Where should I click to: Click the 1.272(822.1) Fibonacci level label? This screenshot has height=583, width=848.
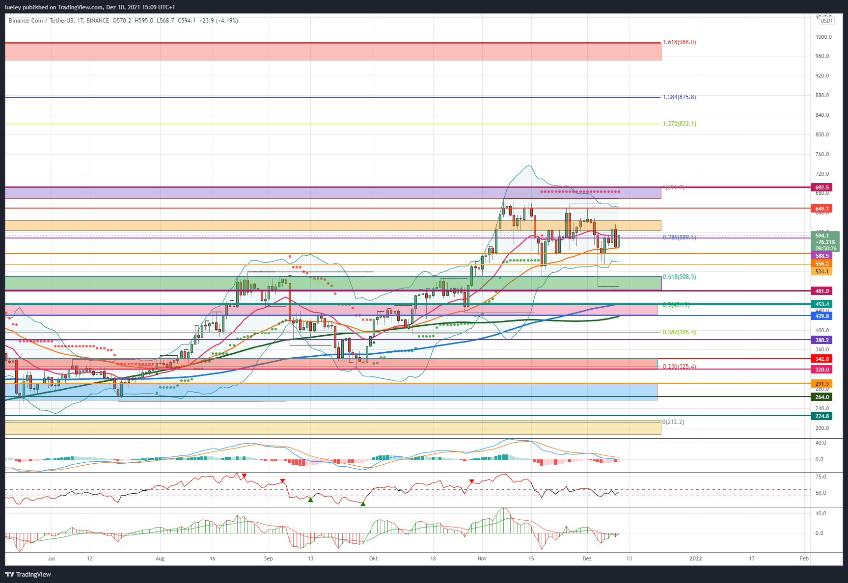679,124
